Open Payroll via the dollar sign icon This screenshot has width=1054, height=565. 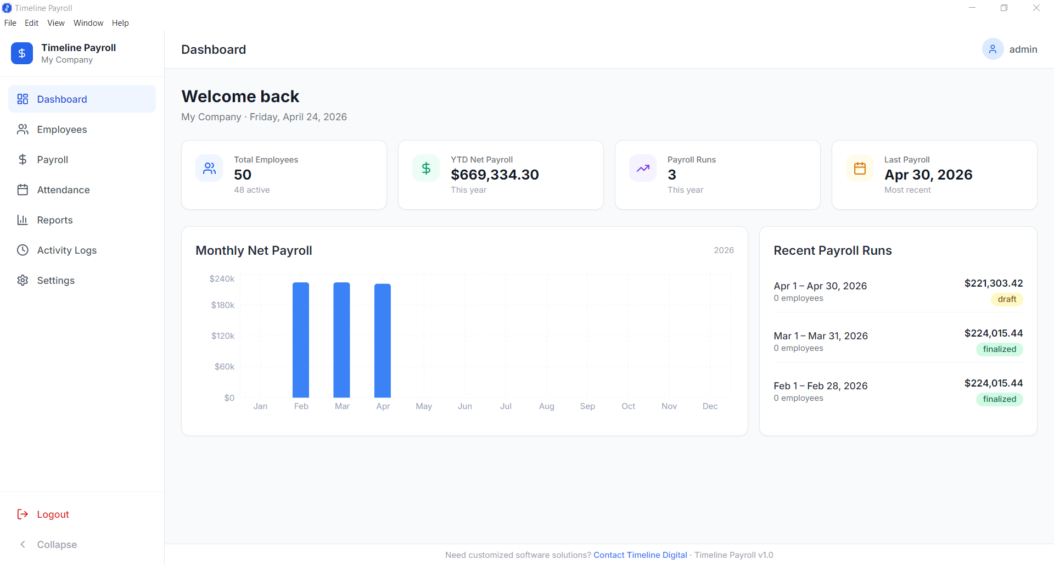pyautogui.click(x=23, y=159)
